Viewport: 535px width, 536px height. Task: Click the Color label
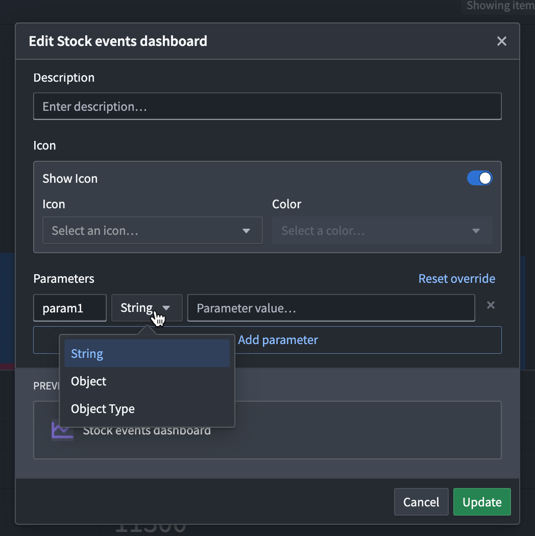pos(286,204)
